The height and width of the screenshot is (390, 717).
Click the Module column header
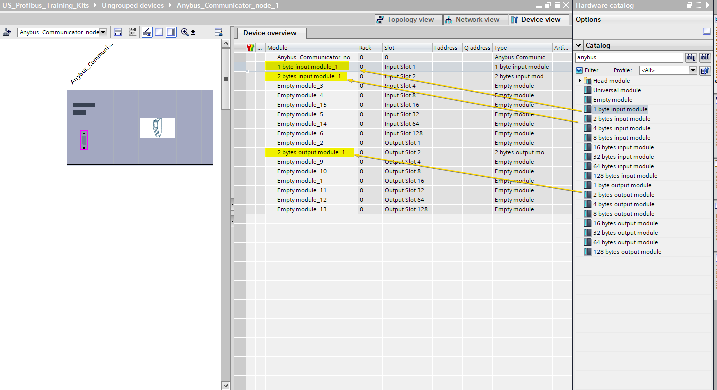pos(311,48)
